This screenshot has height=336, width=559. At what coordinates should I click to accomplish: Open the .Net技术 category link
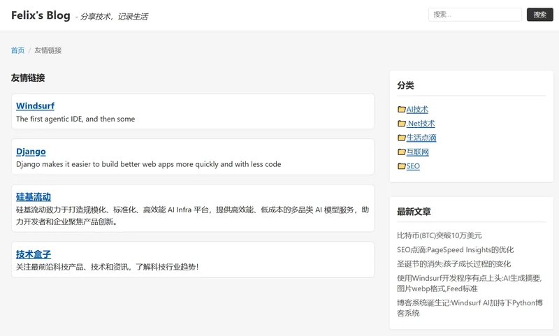coord(421,124)
